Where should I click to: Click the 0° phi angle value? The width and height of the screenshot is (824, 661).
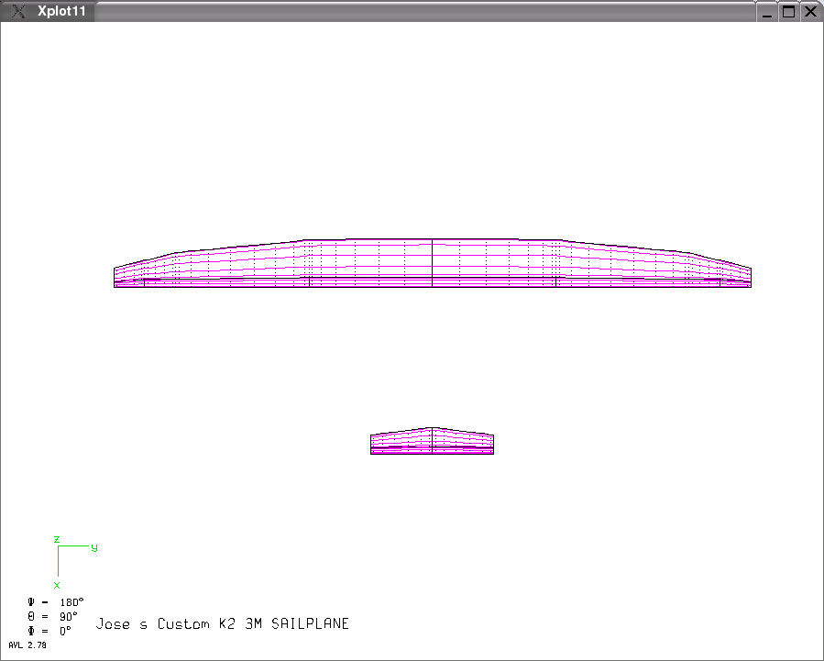coord(66,631)
